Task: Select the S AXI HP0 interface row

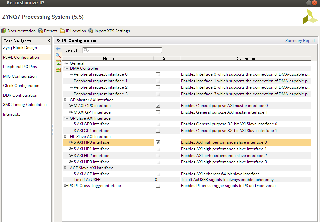Action: (x=187, y=142)
